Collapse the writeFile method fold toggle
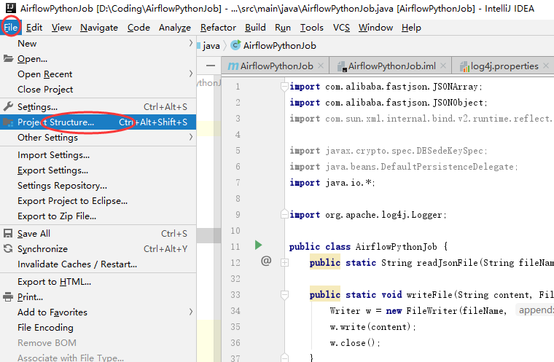Screen dimensions: 554x362 [x=284, y=294]
